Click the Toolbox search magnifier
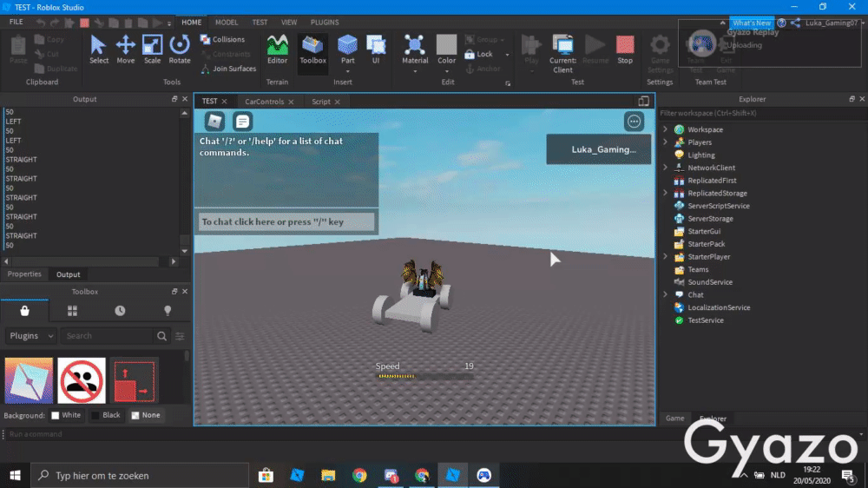Viewport: 868px width, 488px height. 161,336
